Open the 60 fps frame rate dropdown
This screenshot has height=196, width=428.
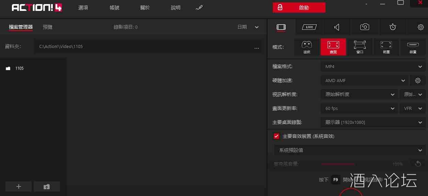point(359,108)
